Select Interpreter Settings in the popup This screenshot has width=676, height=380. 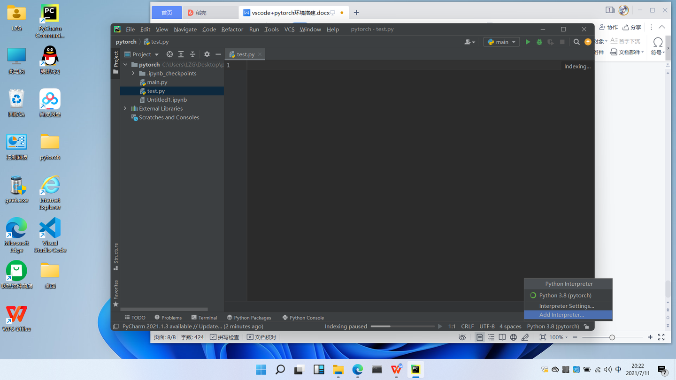[x=565, y=305]
